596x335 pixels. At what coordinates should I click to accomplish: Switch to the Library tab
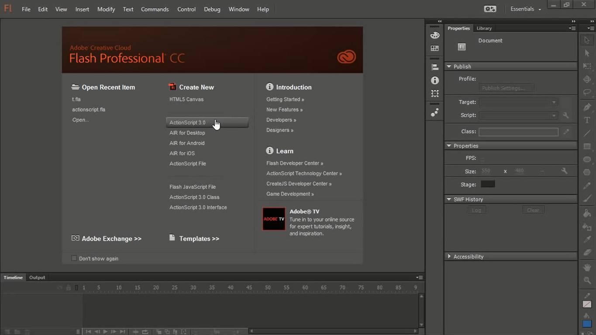pos(484,28)
